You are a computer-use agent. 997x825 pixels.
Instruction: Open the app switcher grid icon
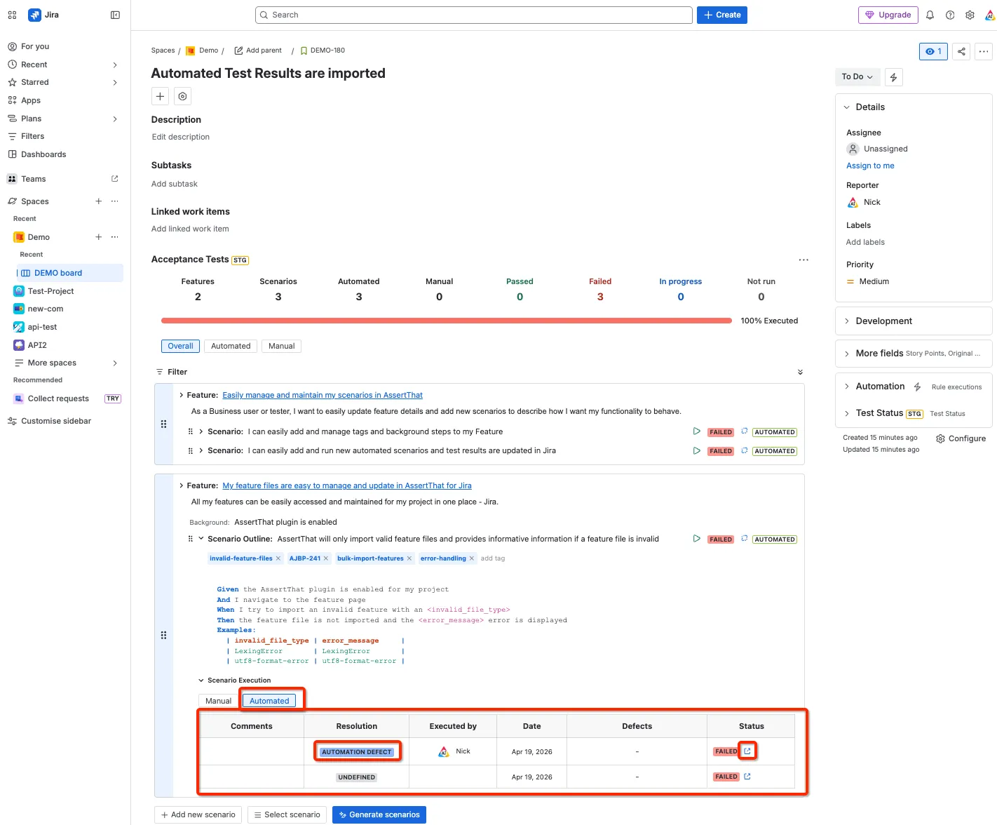point(12,15)
